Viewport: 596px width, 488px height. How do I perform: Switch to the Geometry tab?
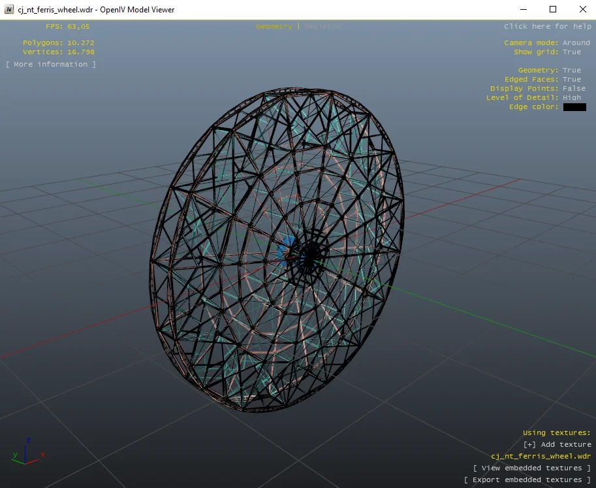pos(274,26)
